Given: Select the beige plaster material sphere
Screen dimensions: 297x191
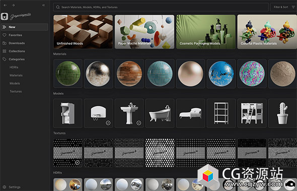Looking at the screenshot, I should coord(282,74).
